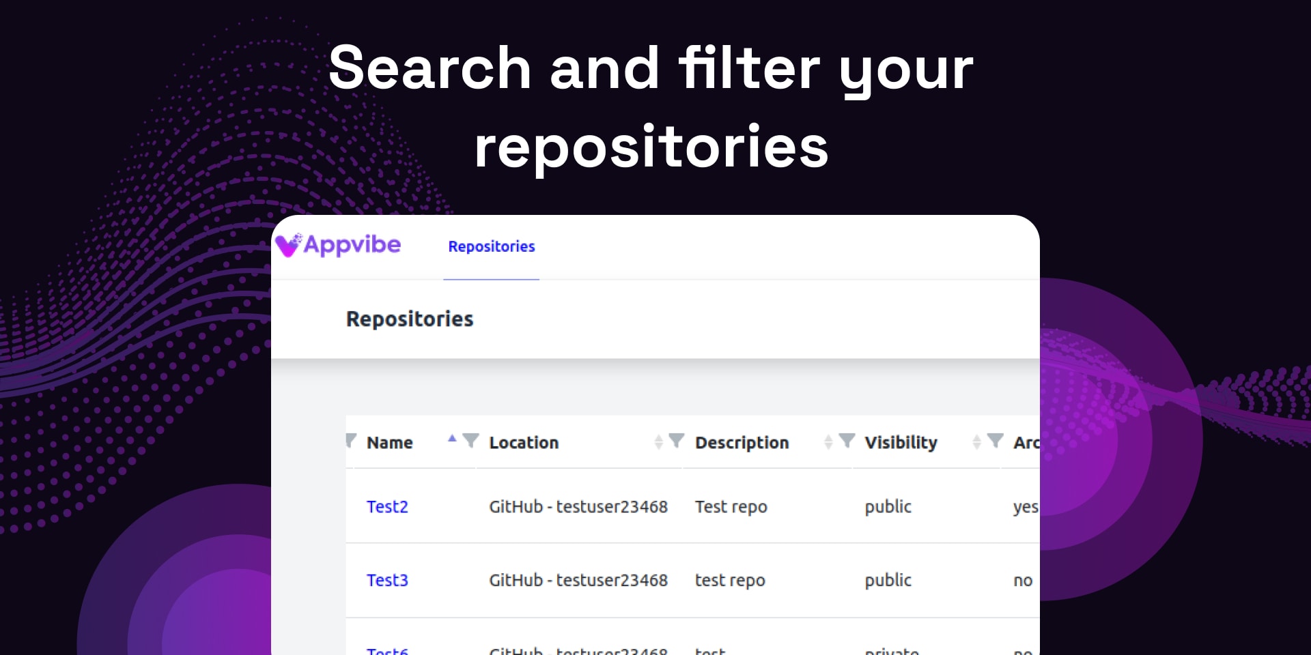Image resolution: width=1311 pixels, height=655 pixels.
Task: Click the Repositories page heading
Action: click(x=410, y=319)
